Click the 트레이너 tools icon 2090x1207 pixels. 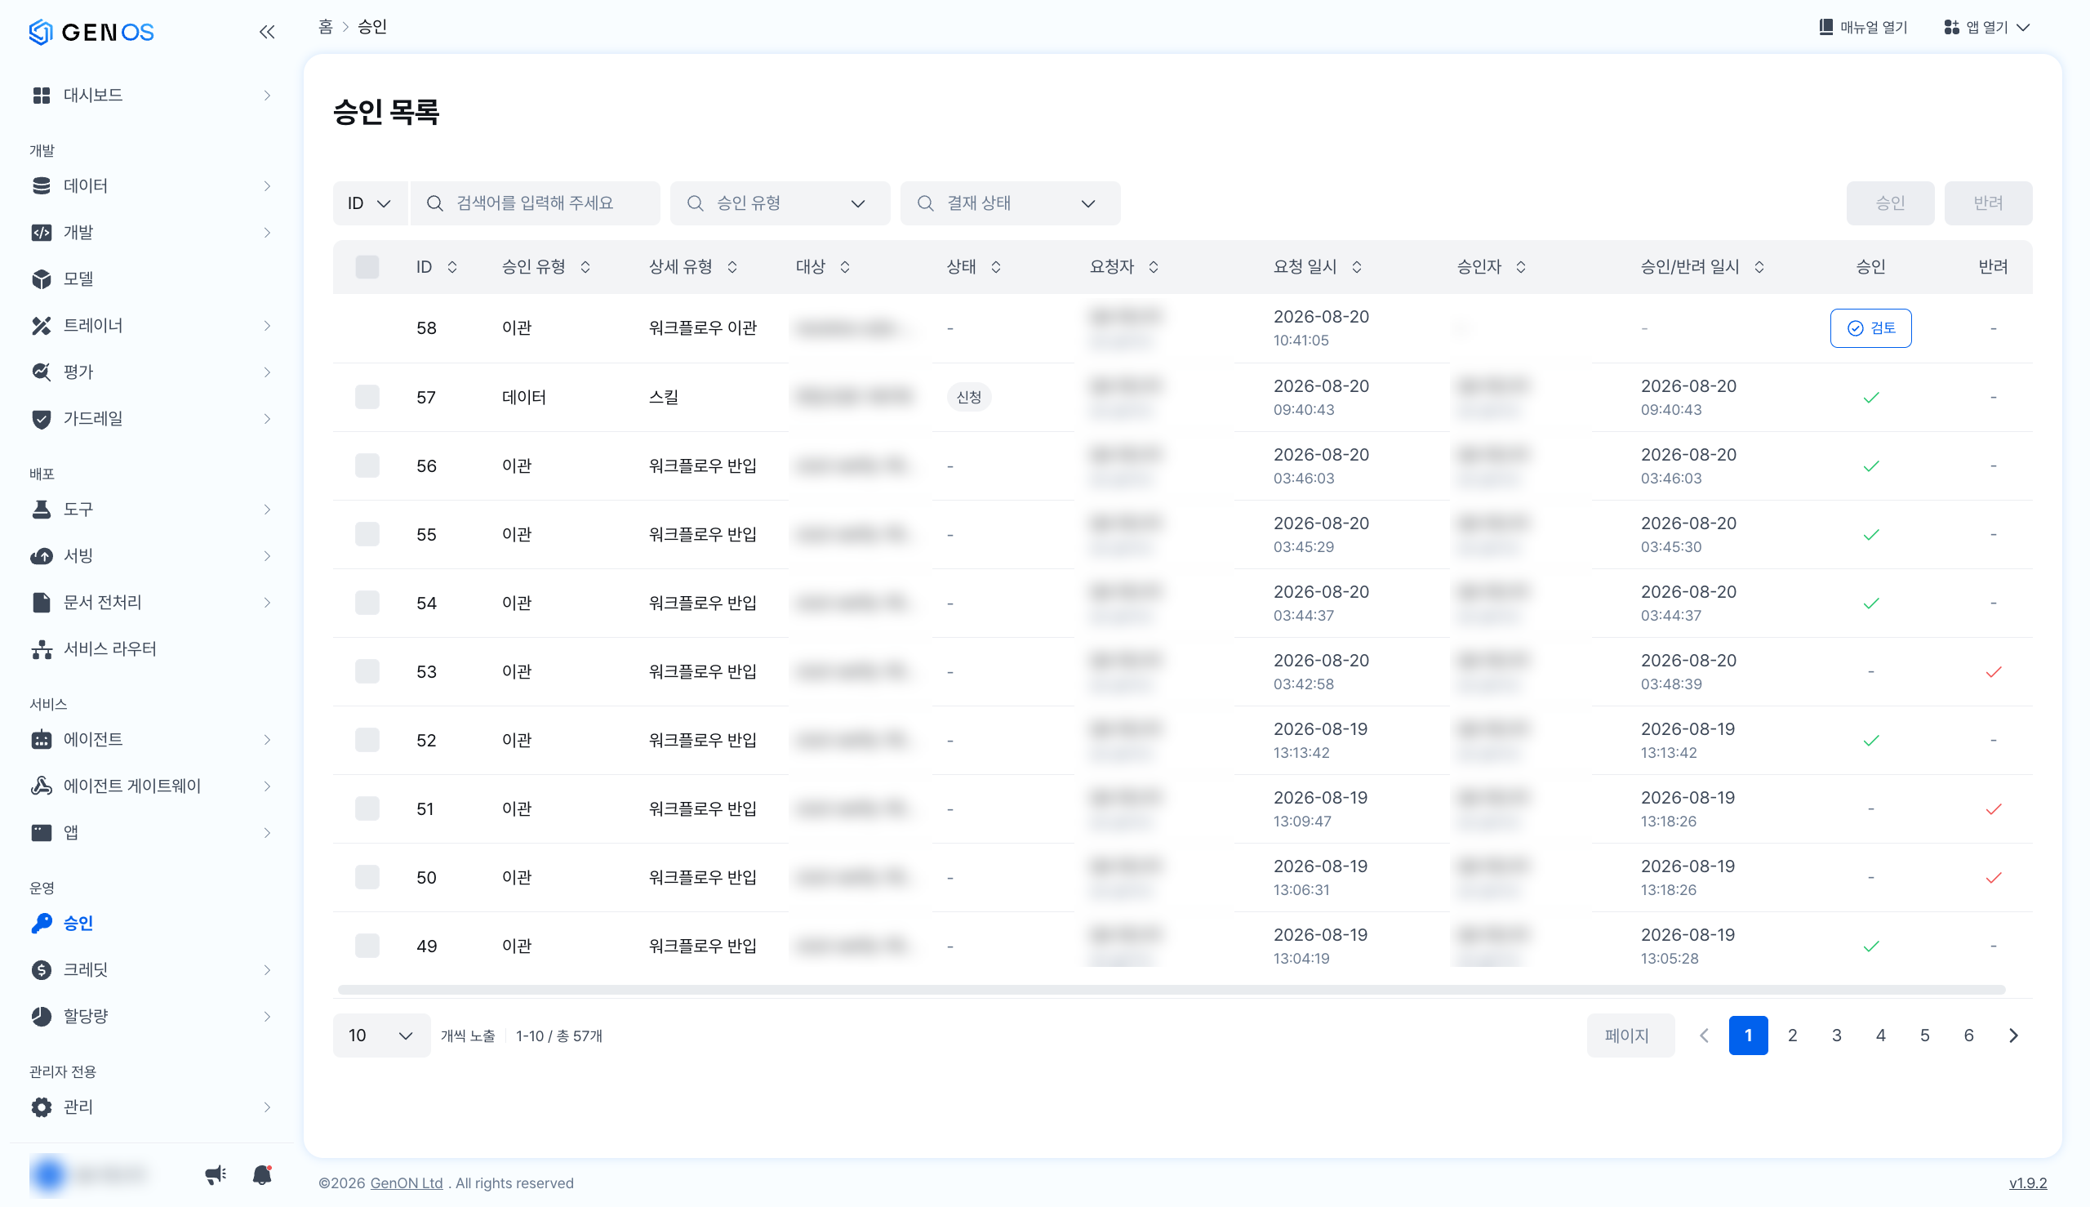42,325
